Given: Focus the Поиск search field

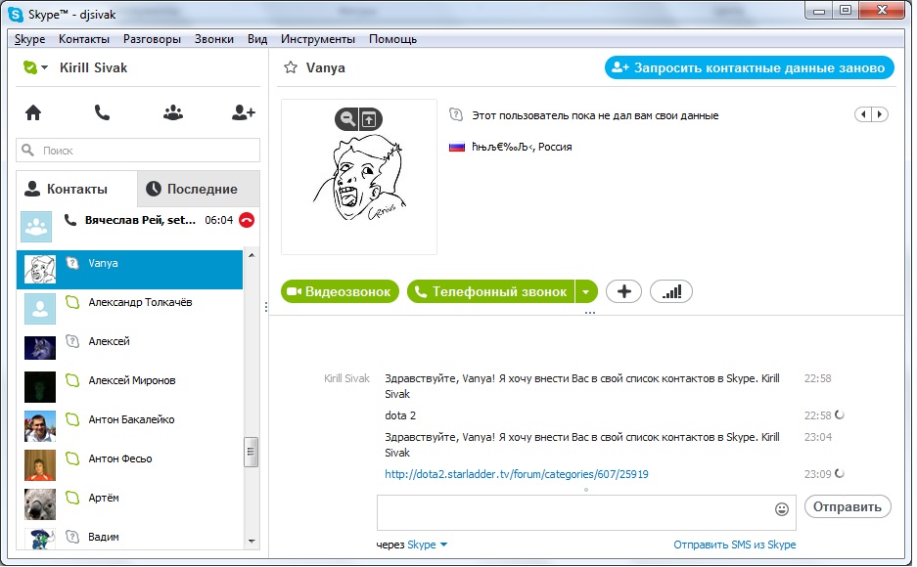Looking at the screenshot, I should 138,151.
